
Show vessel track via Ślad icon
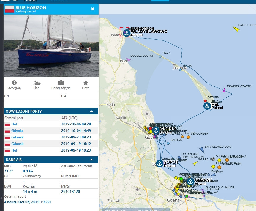click(x=37, y=83)
